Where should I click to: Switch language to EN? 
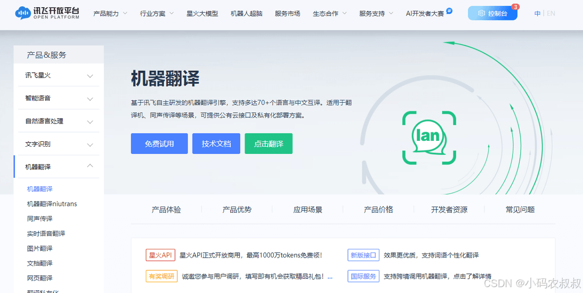(551, 14)
